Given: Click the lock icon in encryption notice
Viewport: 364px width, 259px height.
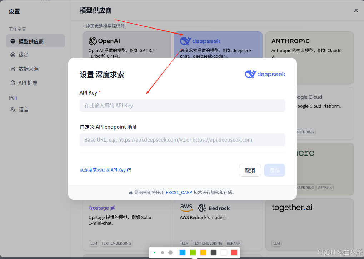Looking at the screenshot, I should tap(131, 193).
